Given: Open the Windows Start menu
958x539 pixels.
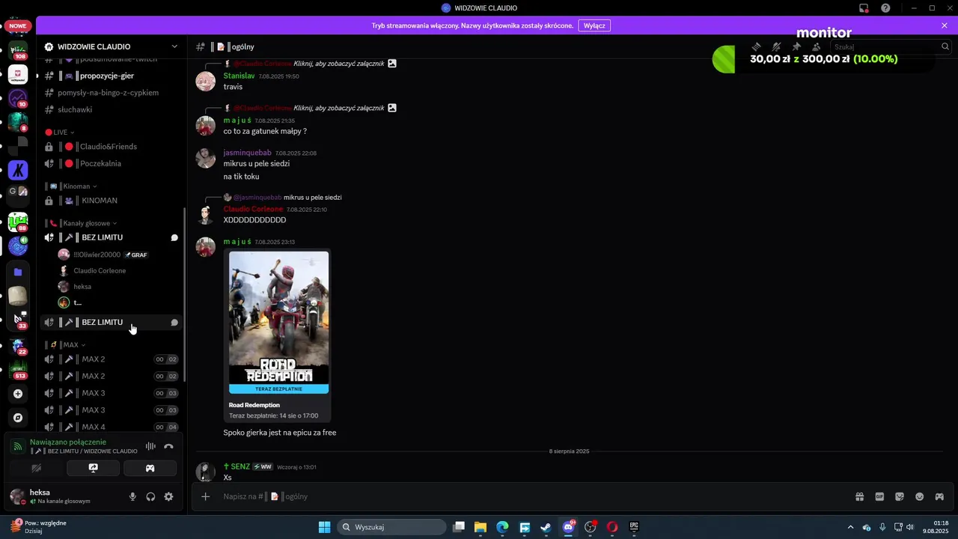Looking at the screenshot, I should pyautogui.click(x=324, y=527).
